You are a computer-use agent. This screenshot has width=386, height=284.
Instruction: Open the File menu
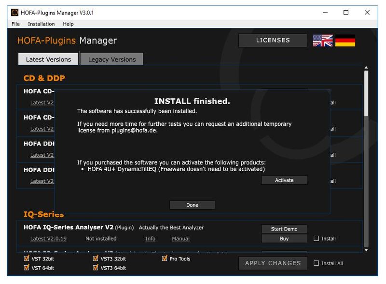point(15,24)
